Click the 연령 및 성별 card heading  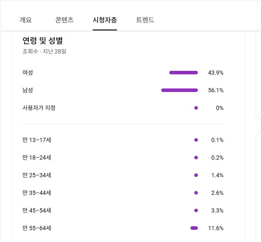tap(43, 41)
